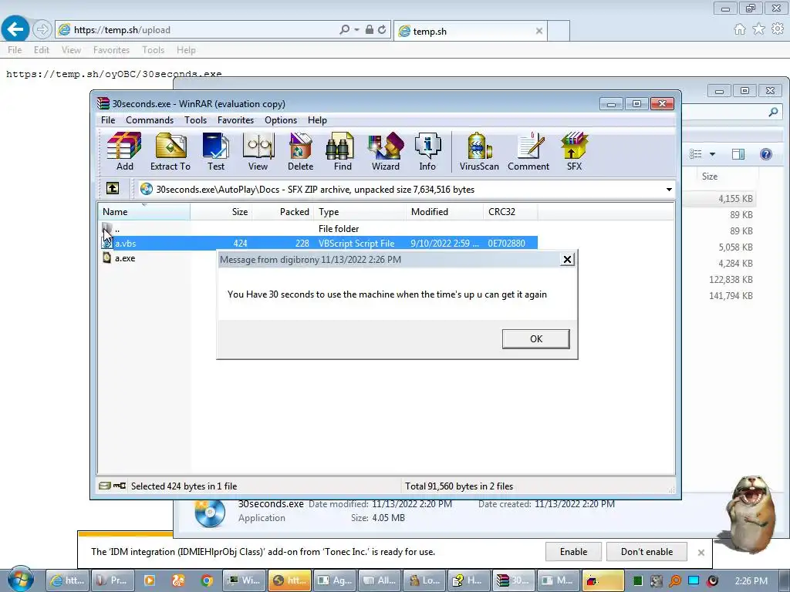Screen dimensions: 790x592
Task: Click Explorer window search magnifier
Action: point(773,112)
